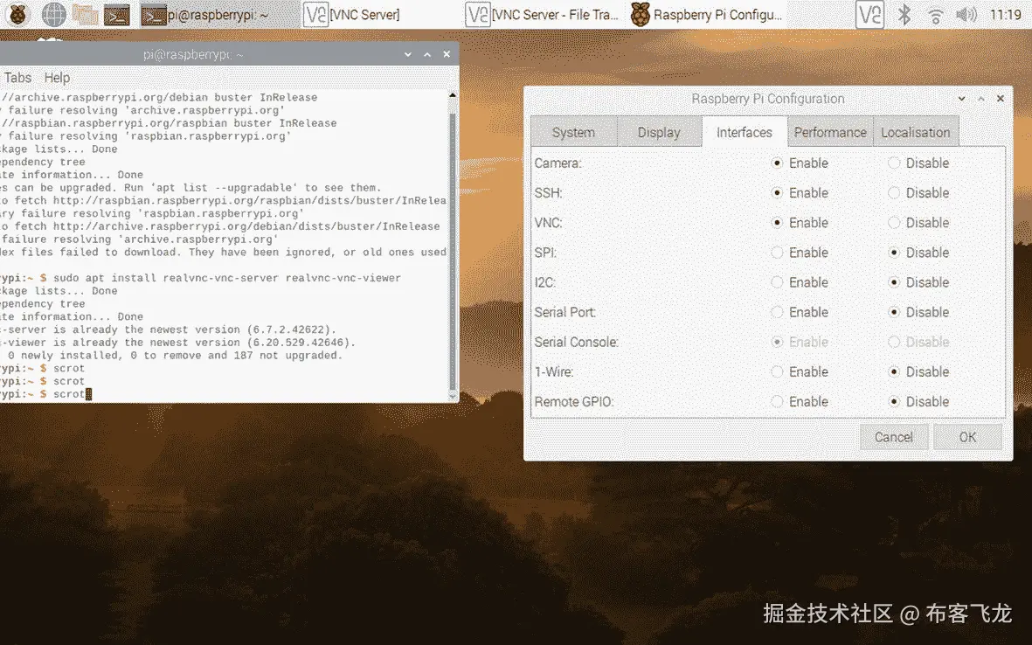Close the terminal window
The height and width of the screenshot is (645, 1032).
(x=447, y=55)
